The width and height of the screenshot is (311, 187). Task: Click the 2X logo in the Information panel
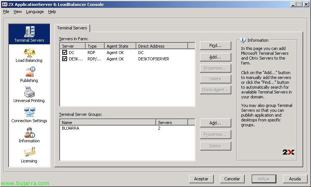click(288, 152)
